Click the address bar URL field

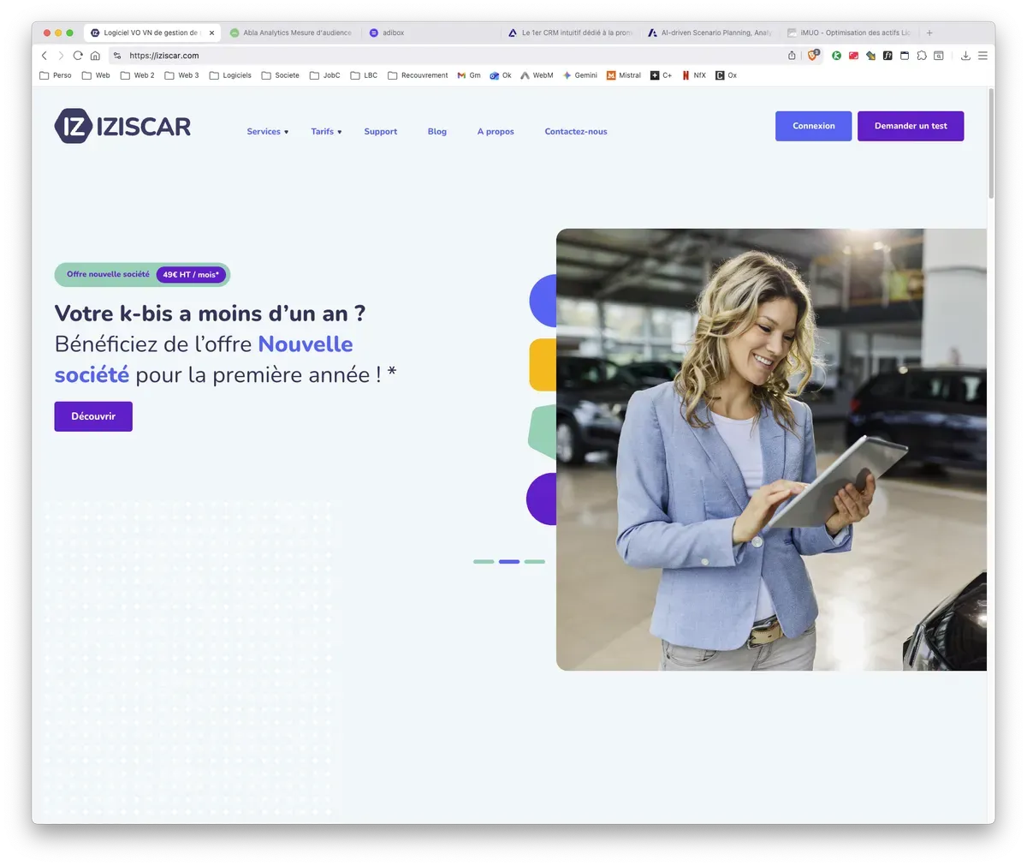[454, 56]
